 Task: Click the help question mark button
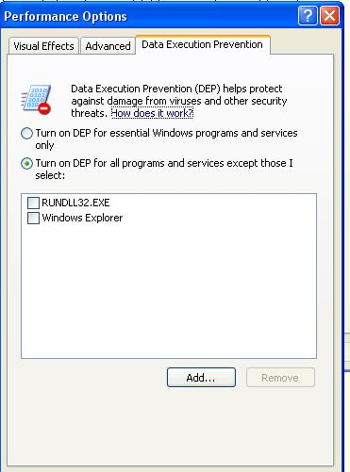tap(308, 15)
